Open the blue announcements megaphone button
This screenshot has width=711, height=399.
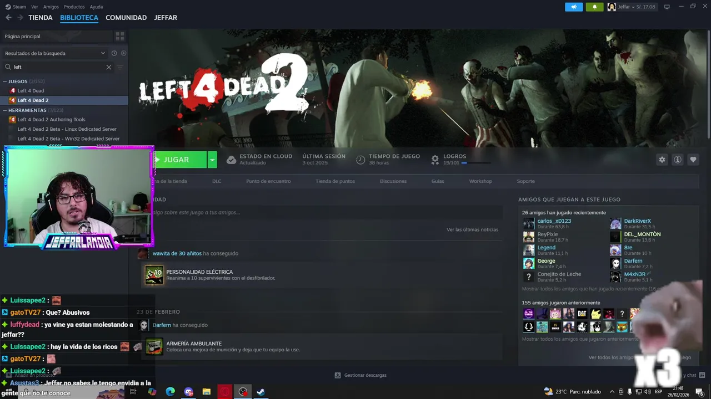574,7
